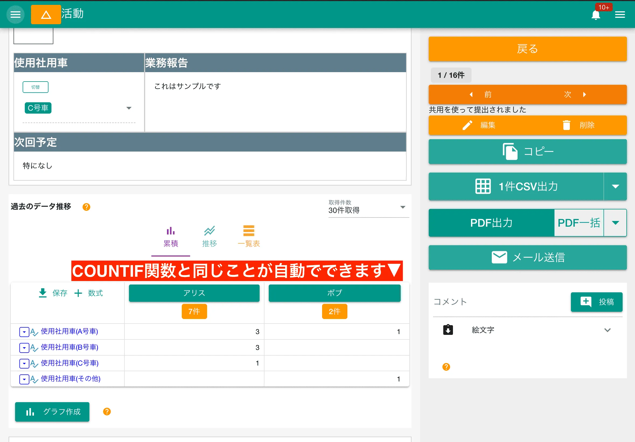Screen dimensions: 635x442
Task: Click the 戻る back button
Action: click(527, 49)
